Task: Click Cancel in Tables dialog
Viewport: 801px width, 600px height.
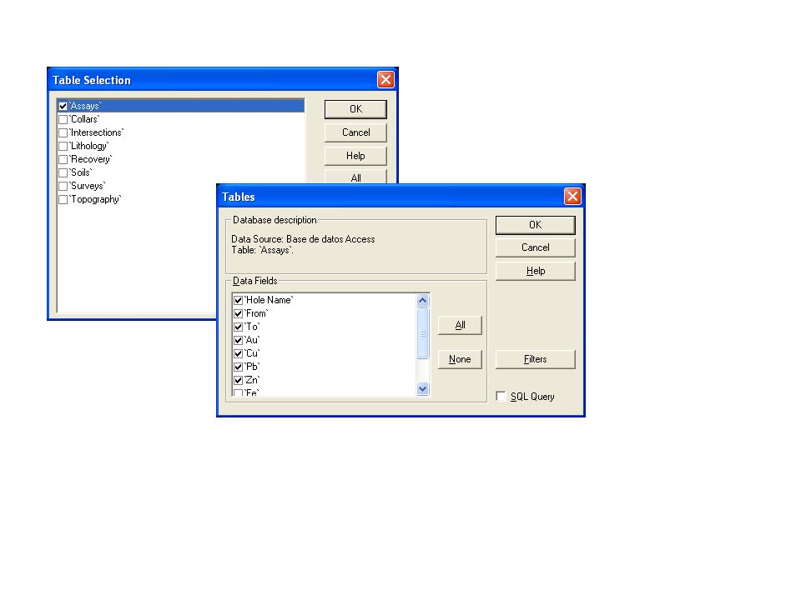Action: 536,248
